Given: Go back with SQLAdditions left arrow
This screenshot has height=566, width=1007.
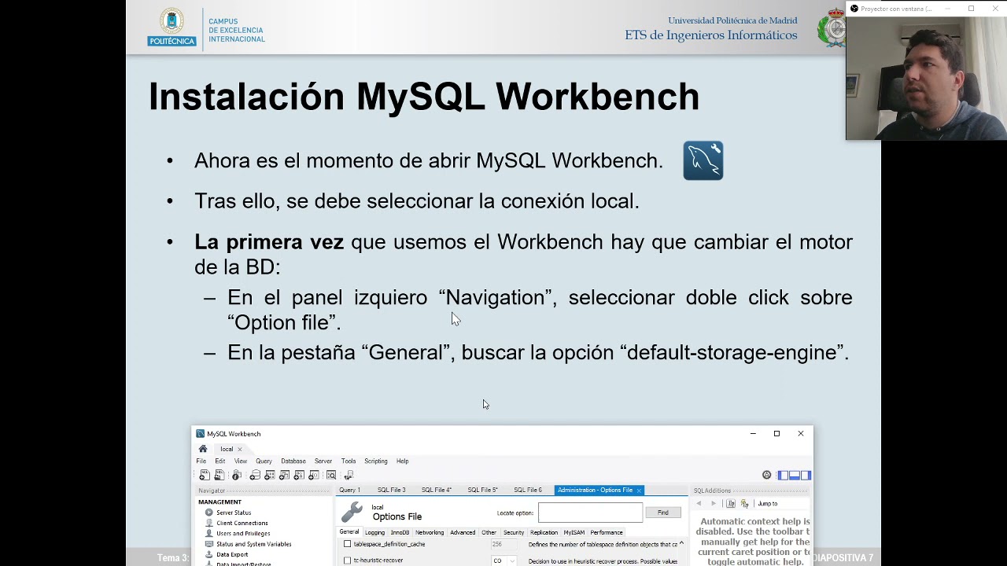Looking at the screenshot, I should point(699,503).
